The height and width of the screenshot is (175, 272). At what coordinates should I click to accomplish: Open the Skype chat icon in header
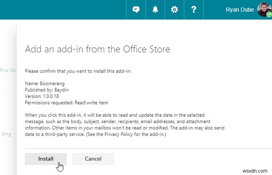pyautogui.click(x=136, y=10)
